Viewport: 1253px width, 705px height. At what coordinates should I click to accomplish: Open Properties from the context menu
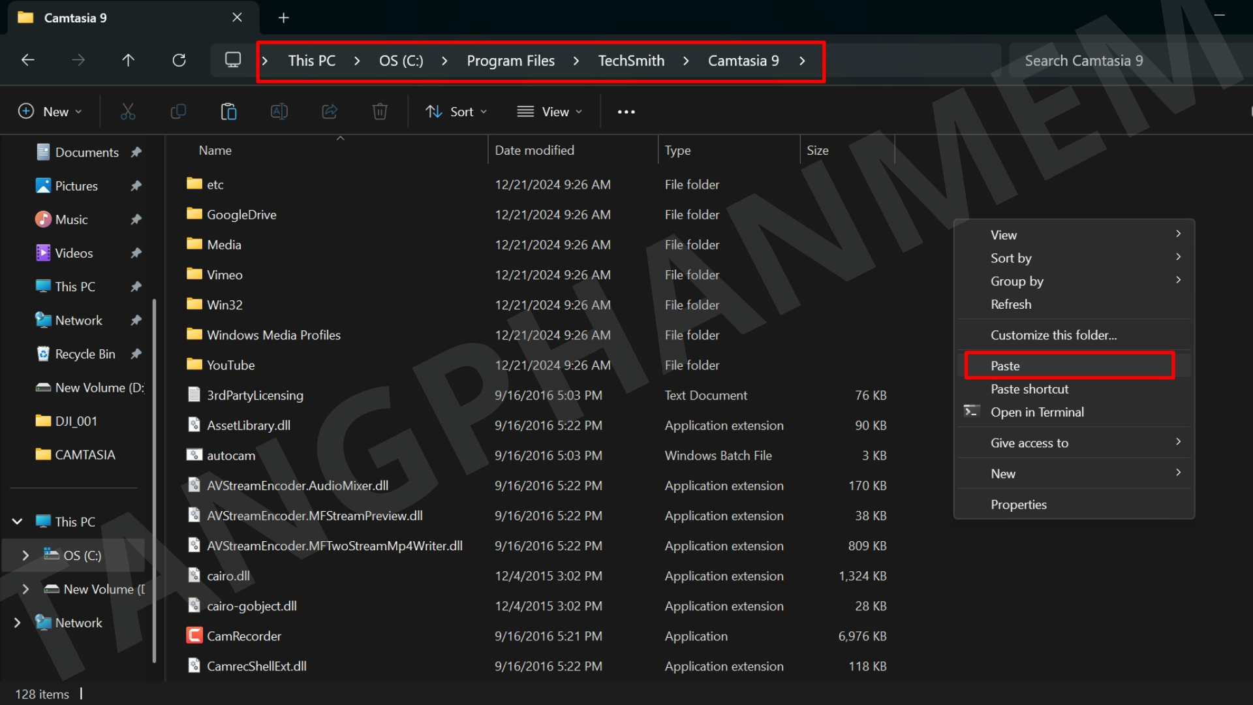click(x=1074, y=505)
